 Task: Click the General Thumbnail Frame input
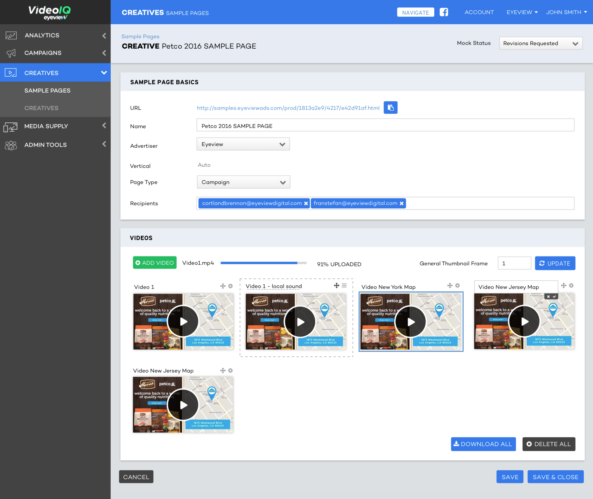(514, 263)
